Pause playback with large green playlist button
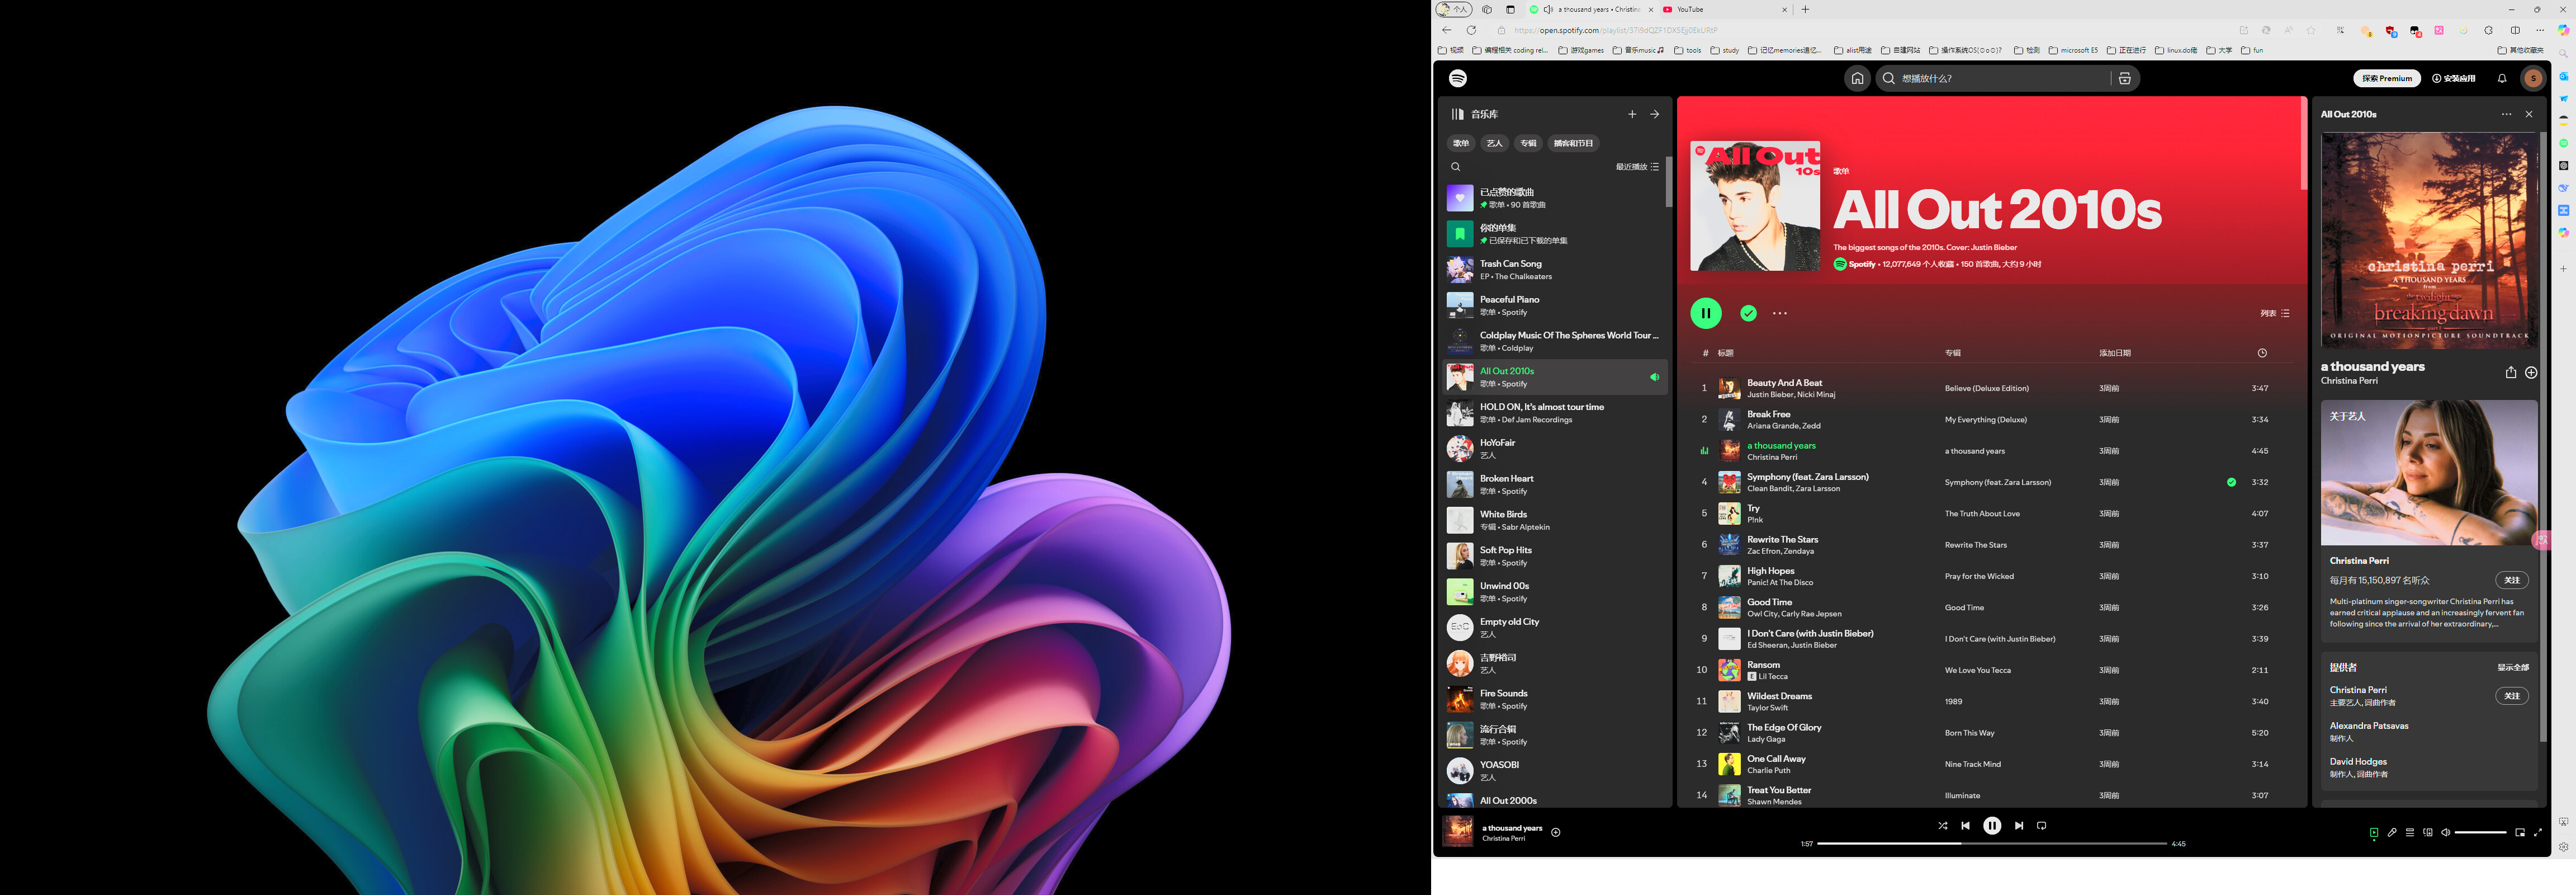2576x895 pixels. [1706, 313]
